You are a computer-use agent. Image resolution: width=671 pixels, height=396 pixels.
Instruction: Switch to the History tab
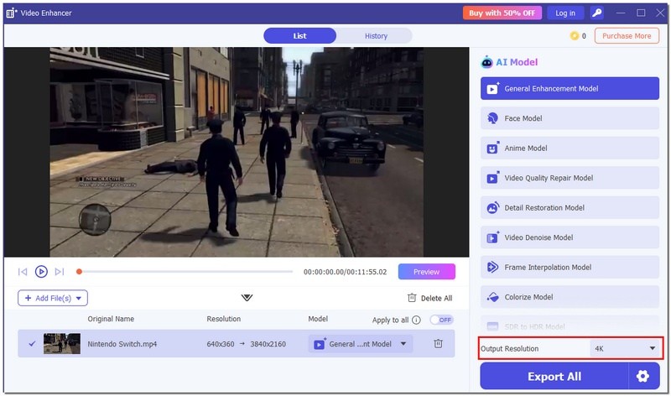[x=376, y=36]
